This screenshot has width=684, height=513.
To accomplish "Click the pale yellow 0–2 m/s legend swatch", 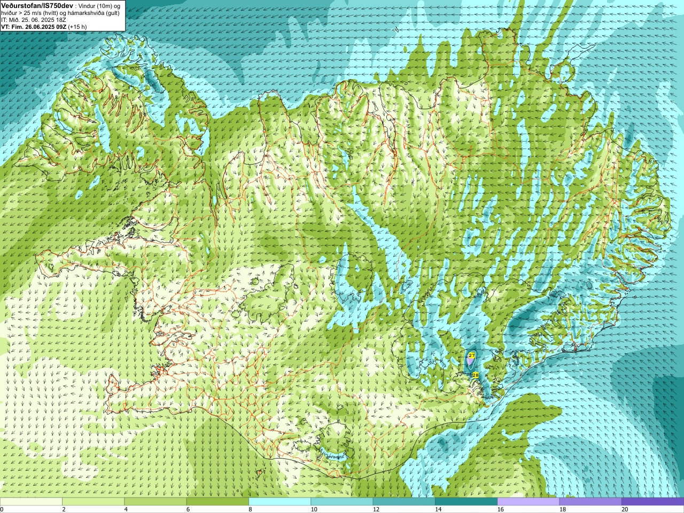I will tap(31, 501).
